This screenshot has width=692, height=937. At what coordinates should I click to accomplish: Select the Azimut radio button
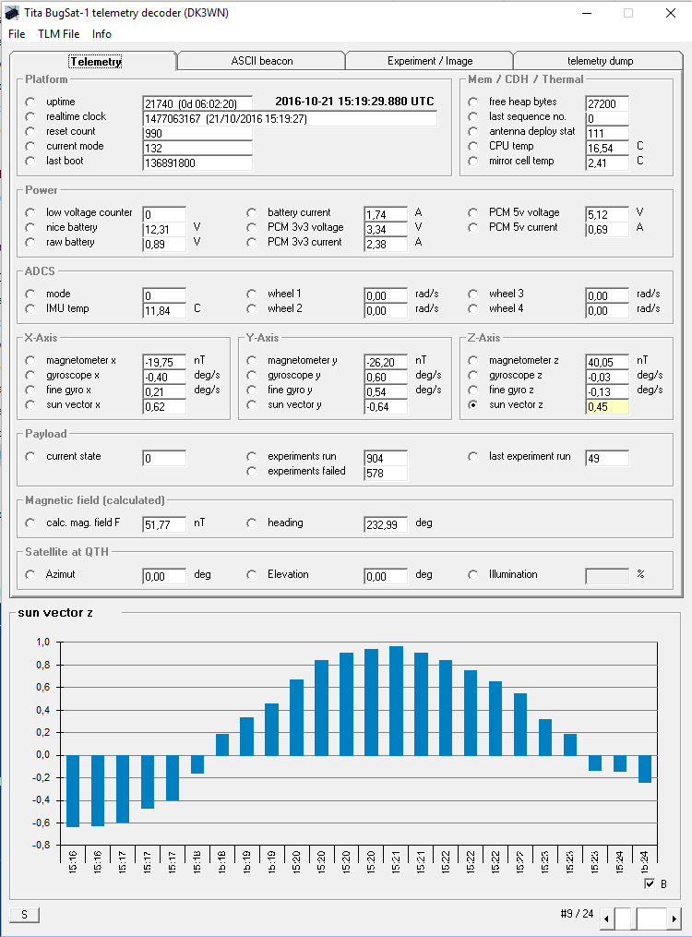(30, 575)
